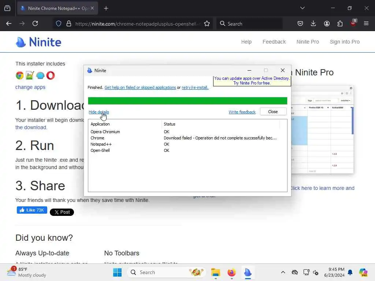Click the Windows taskbar Search box
This screenshot has width=375, height=281.
pos(166,272)
